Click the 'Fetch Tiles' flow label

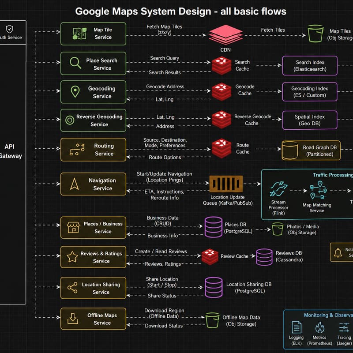[273, 30]
